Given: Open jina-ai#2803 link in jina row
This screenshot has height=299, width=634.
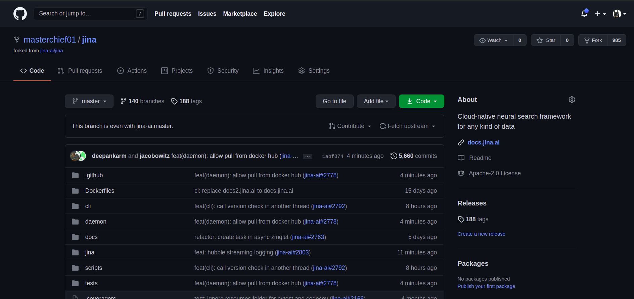Looking at the screenshot, I should point(293,252).
